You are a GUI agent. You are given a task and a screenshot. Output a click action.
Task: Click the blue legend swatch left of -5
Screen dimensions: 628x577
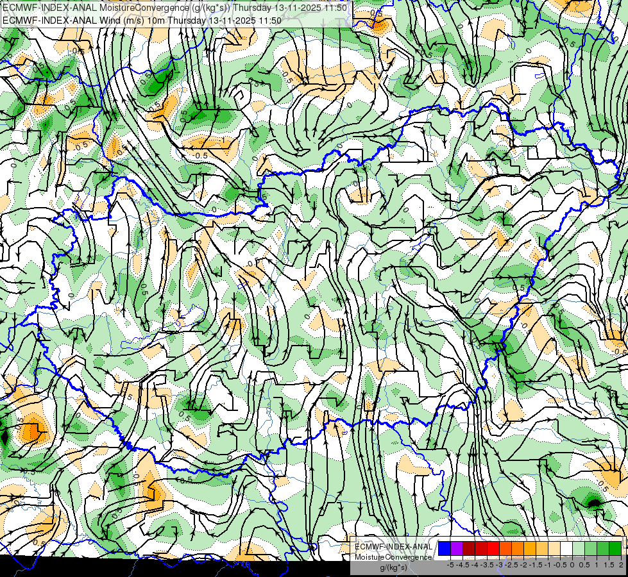click(445, 548)
